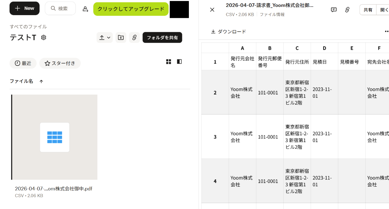Open the CSV file thumbnail

click(55, 137)
